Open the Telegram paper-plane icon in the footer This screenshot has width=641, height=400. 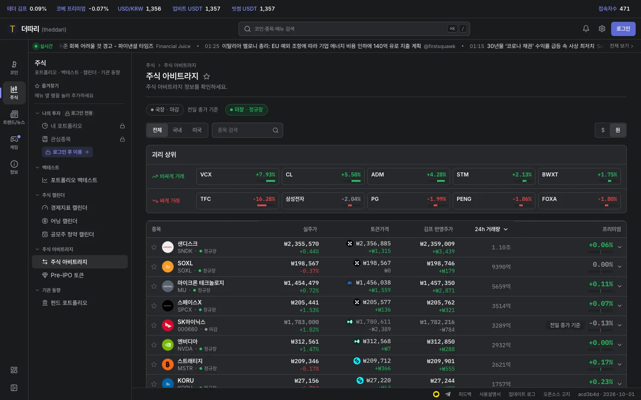448,394
